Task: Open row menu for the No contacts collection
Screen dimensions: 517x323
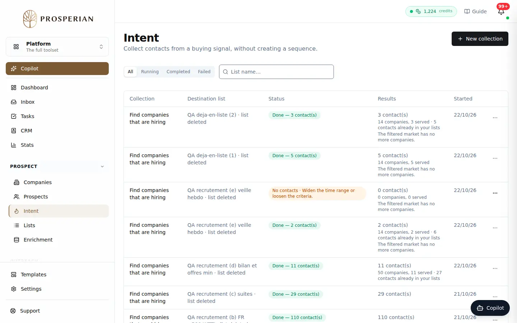Action: pos(495,193)
